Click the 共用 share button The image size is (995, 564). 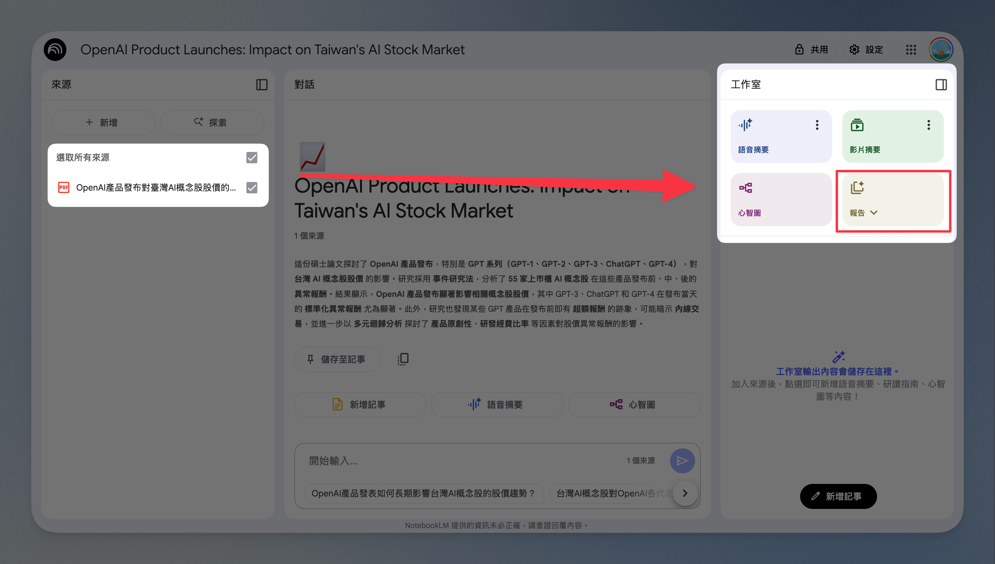pyautogui.click(x=812, y=50)
